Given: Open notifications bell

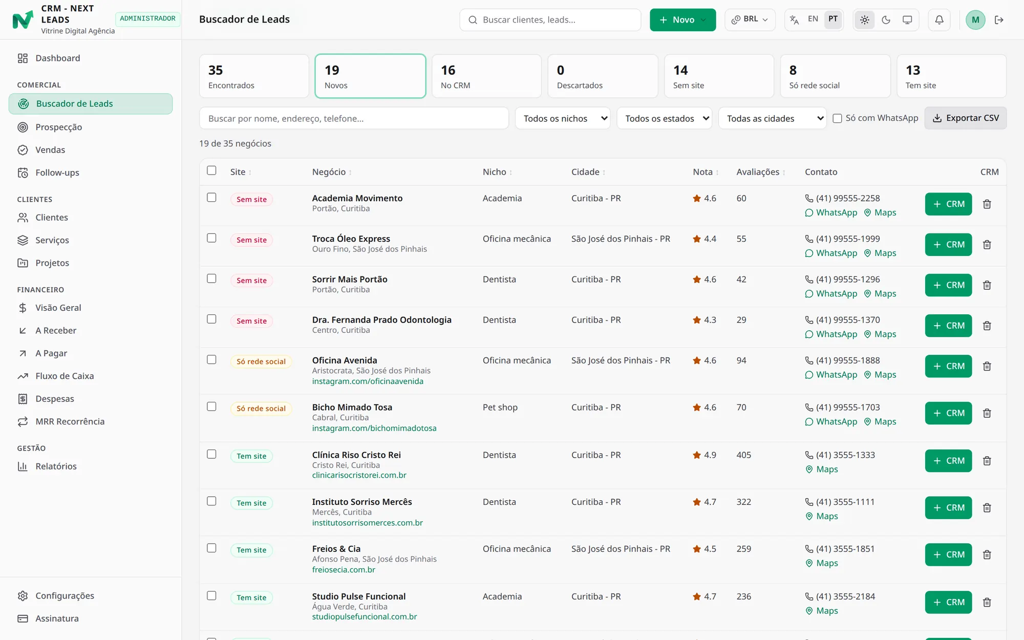Looking at the screenshot, I should 939,20.
